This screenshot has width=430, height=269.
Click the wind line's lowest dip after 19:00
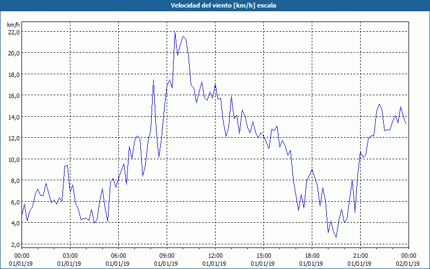point(336,237)
